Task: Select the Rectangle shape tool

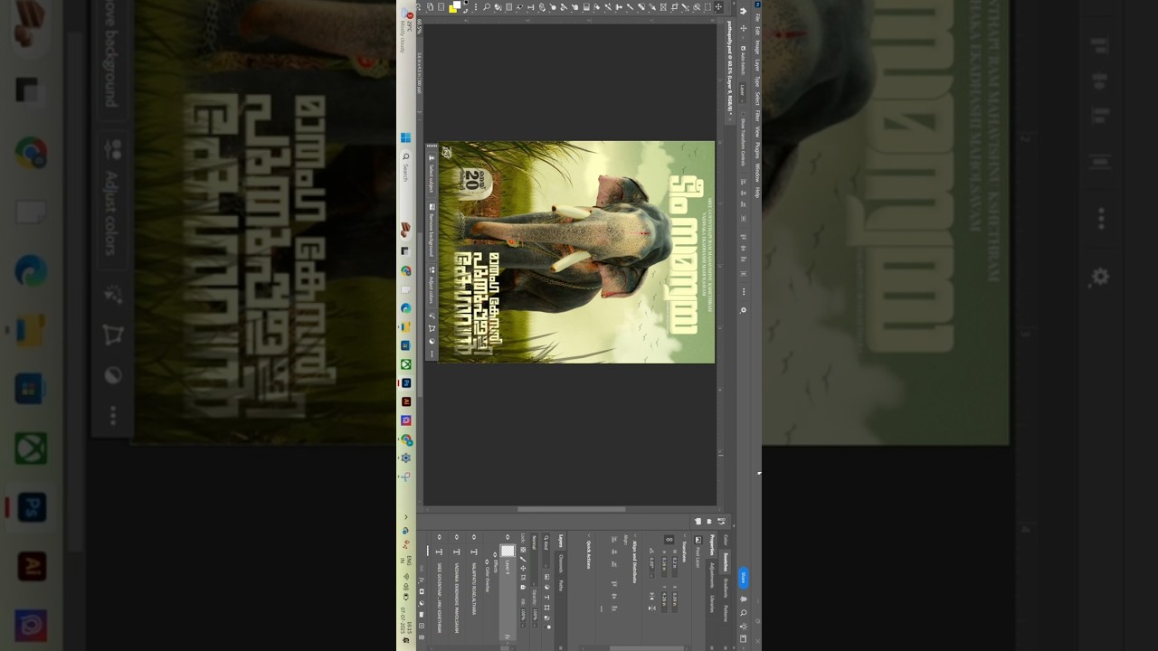Action: (508, 6)
